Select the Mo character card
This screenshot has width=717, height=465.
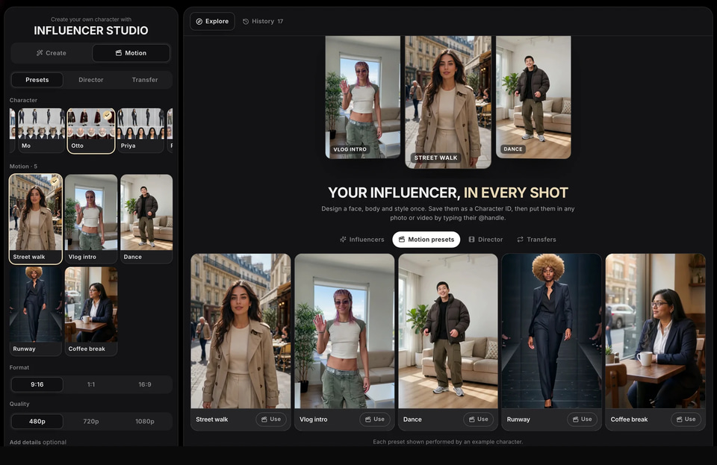[x=40, y=130]
